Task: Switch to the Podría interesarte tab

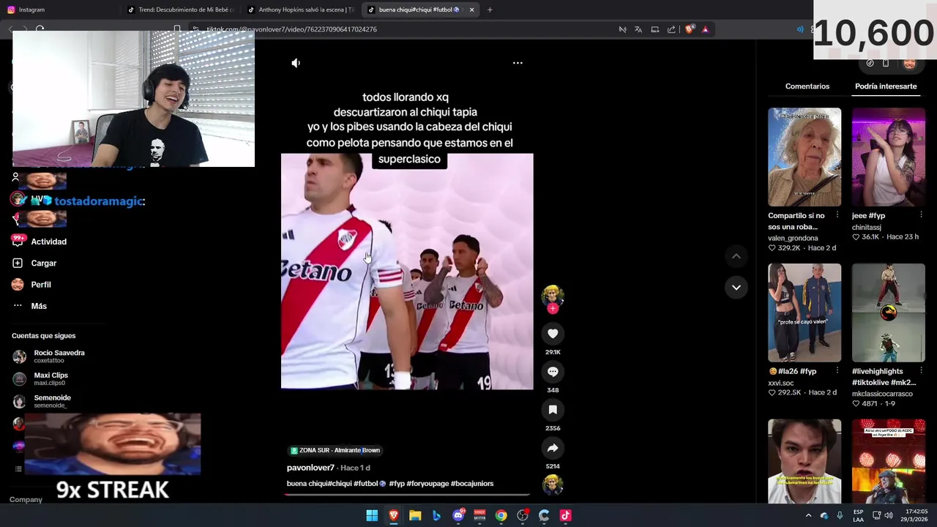Action: 886,86
